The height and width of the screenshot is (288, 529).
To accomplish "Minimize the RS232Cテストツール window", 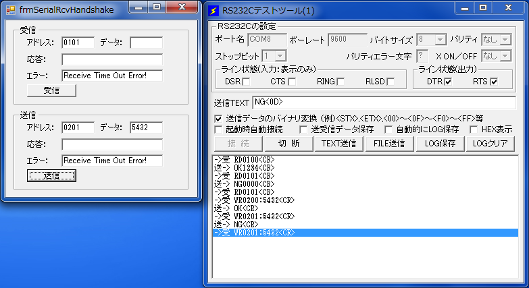I will coord(465,8).
